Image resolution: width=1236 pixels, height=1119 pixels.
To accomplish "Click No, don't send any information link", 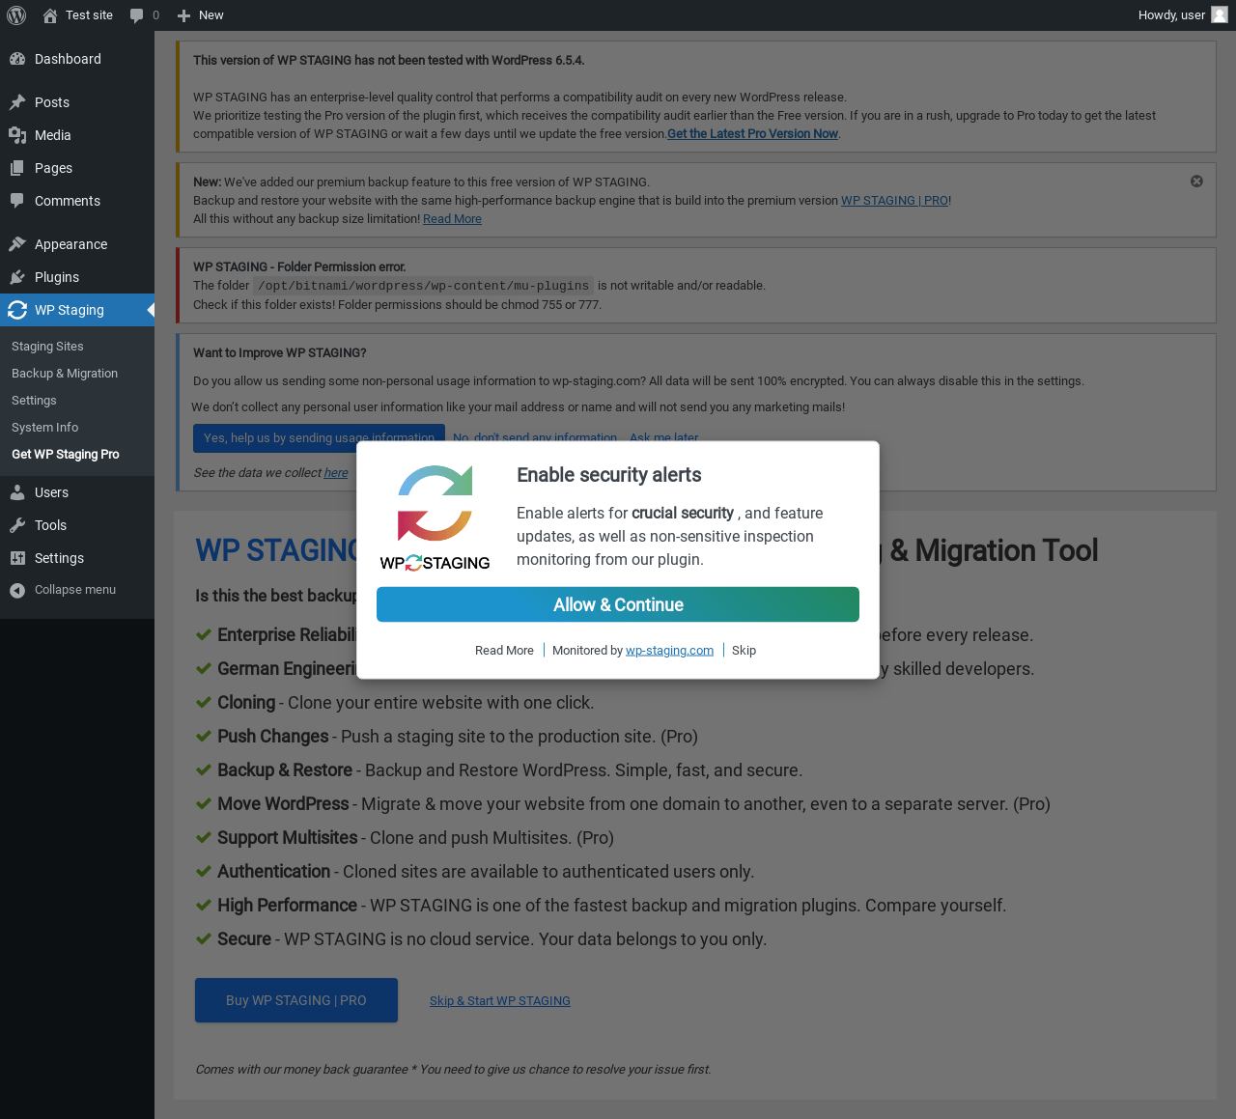I will pyautogui.click(x=535, y=438).
